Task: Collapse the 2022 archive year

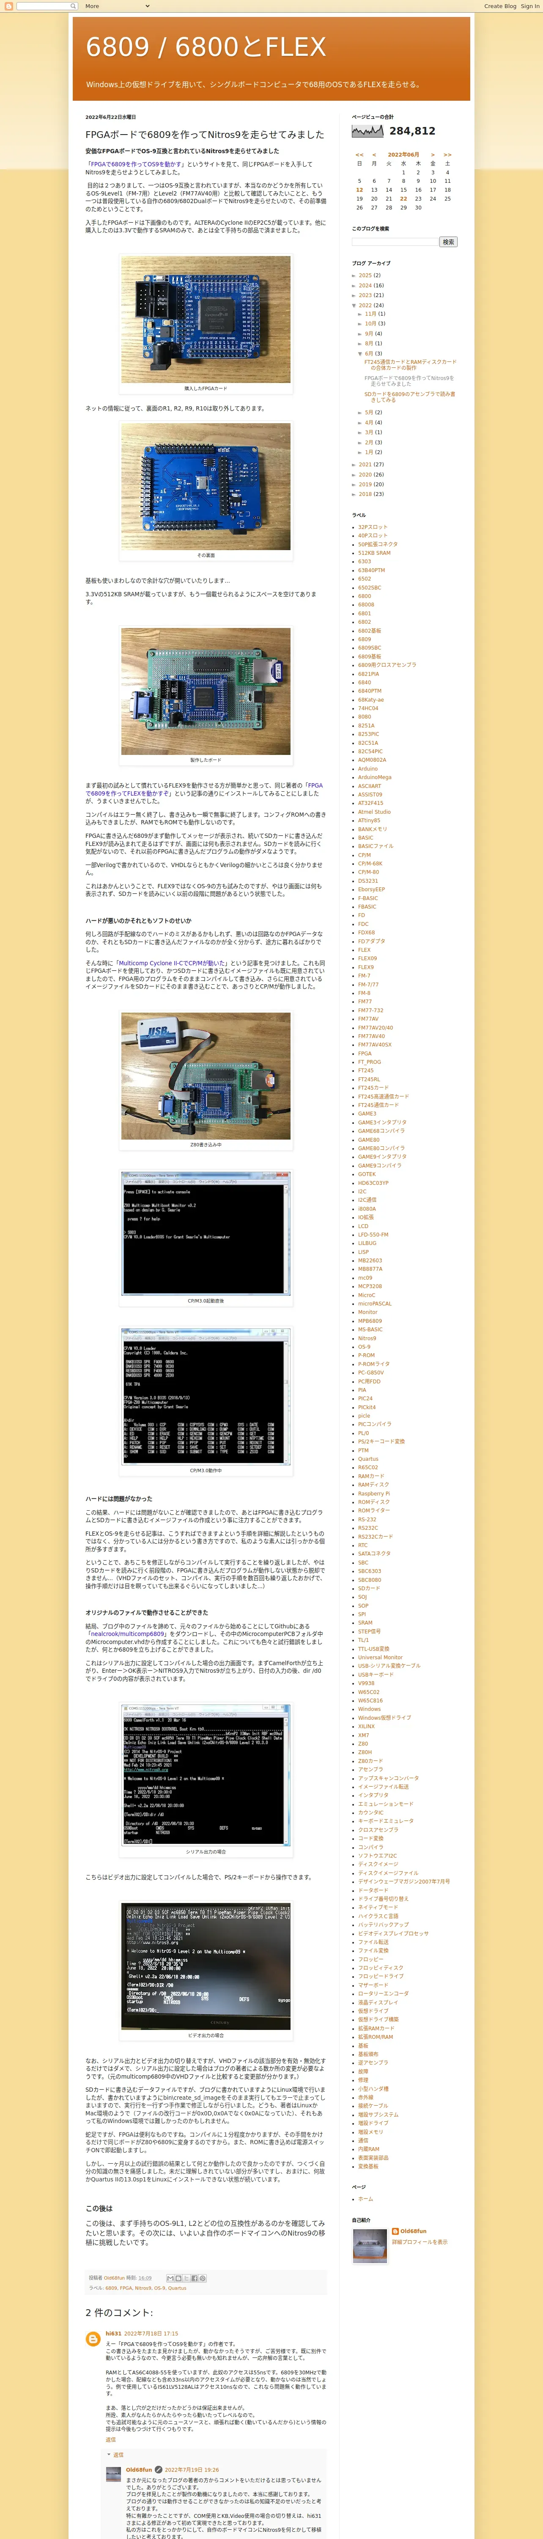Action: tap(355, 306)
